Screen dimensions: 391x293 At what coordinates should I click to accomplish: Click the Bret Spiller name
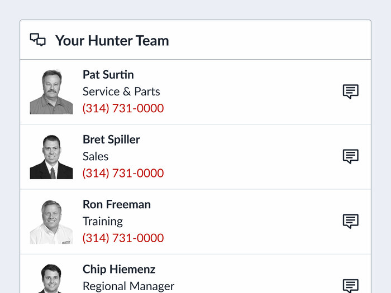(111, 140)
